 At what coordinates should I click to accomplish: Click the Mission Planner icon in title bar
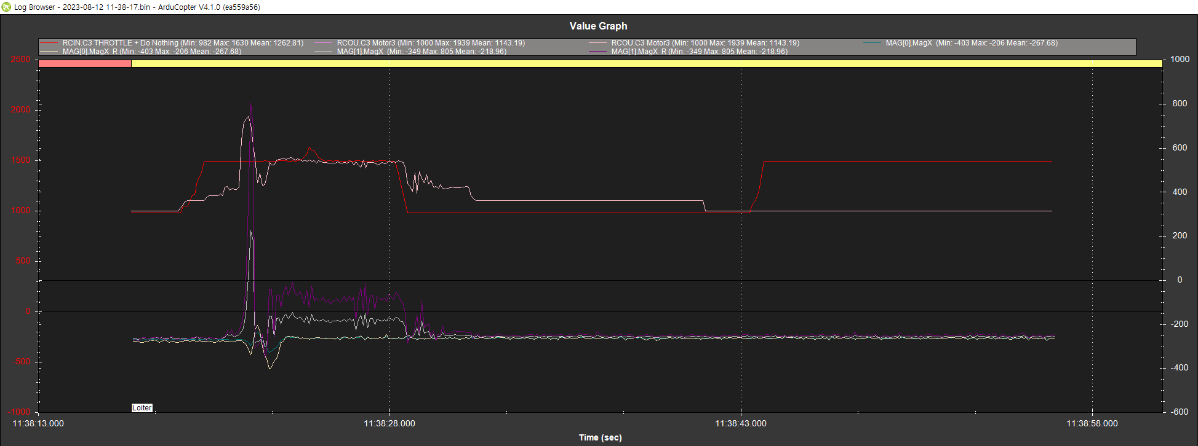click(x=6, y=7)
